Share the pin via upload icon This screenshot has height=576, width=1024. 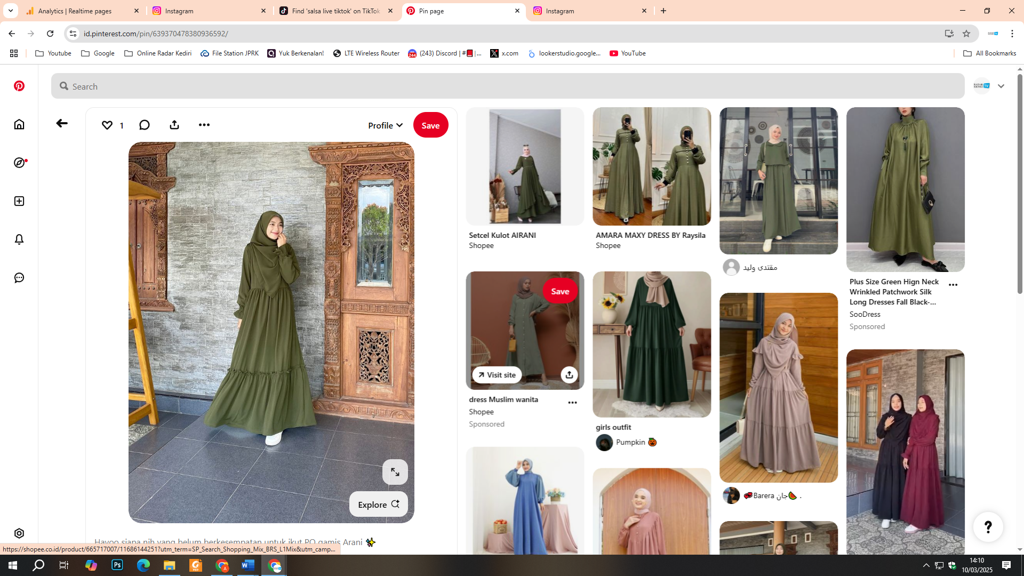pos(174,125)
